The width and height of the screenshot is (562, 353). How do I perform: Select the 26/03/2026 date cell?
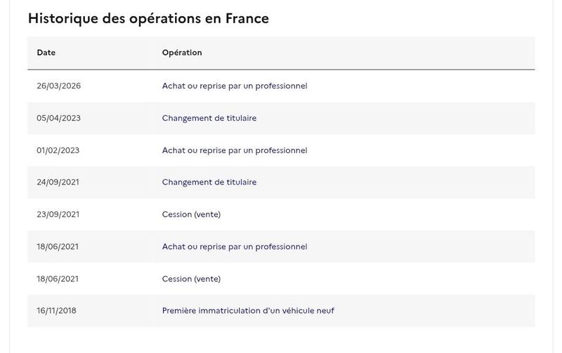coord(58,86)
